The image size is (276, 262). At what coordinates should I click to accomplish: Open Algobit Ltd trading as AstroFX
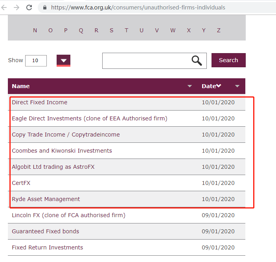tap(53, 167)
